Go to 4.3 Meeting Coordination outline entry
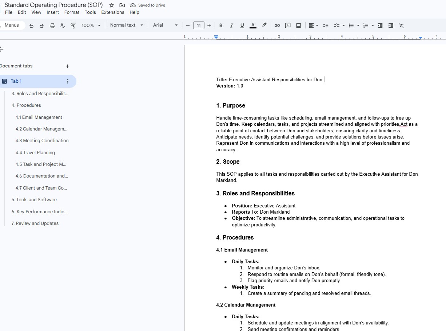This screenshot has width=446, height=331. pyautogui.click(x=42, y=141)
